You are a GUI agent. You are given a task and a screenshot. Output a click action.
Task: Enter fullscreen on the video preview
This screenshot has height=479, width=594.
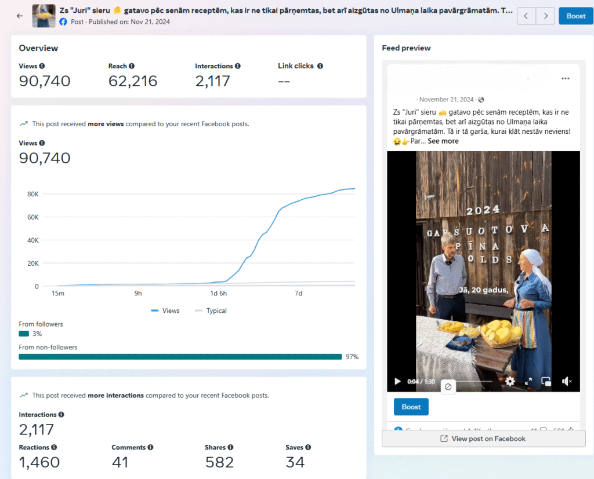(528, 382)
